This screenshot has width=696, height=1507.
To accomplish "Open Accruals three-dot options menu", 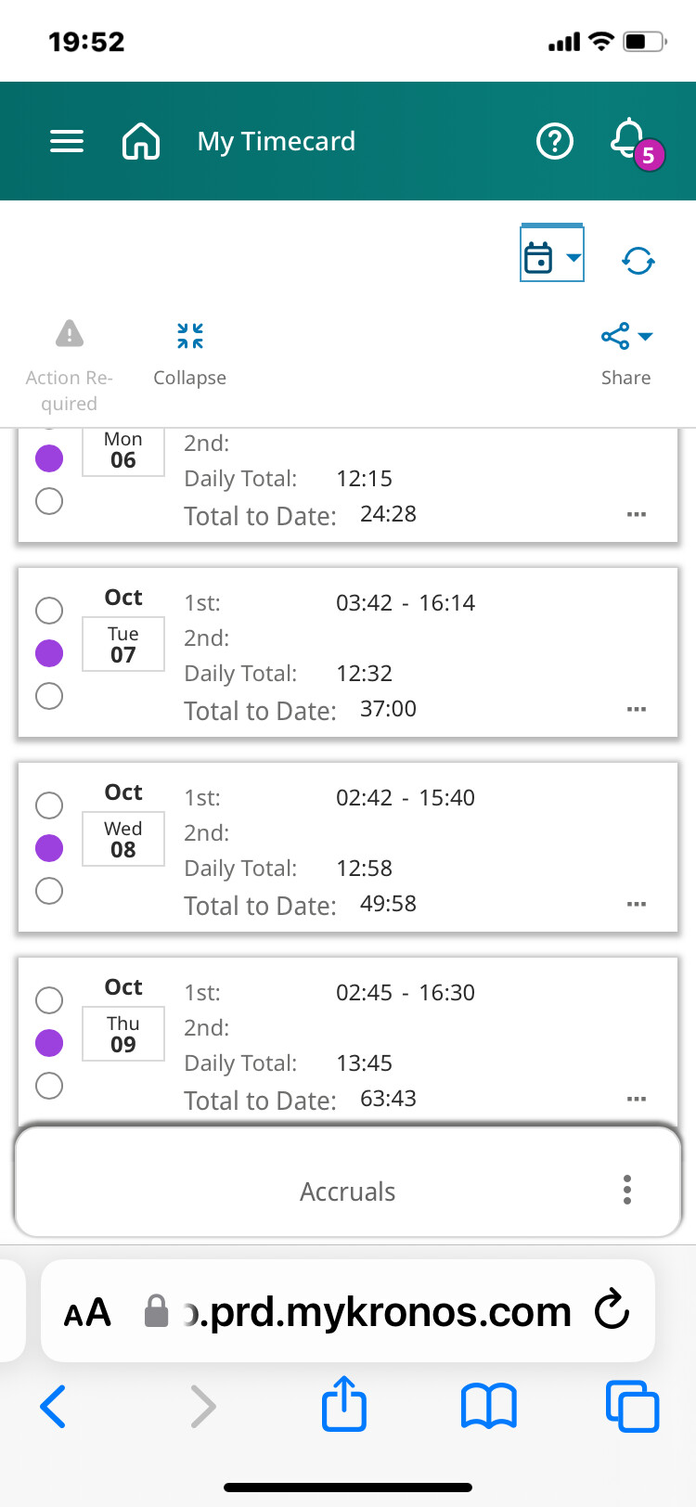I will point(627,1190).
